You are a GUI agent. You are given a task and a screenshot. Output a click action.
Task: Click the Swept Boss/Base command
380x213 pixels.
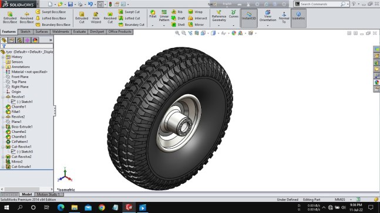tap(51, 12)
